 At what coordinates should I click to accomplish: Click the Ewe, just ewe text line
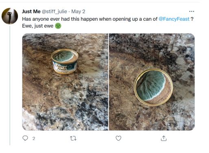(38, 26)
